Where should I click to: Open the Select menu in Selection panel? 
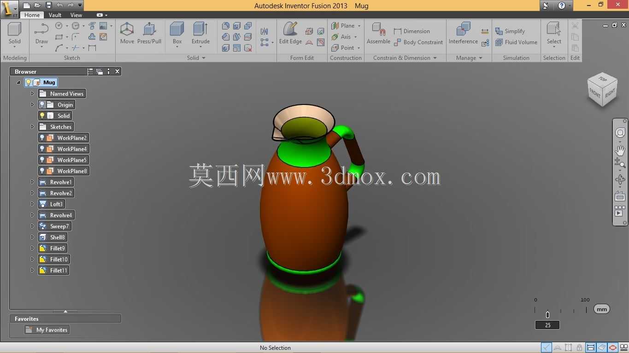(x=554, y=35)
